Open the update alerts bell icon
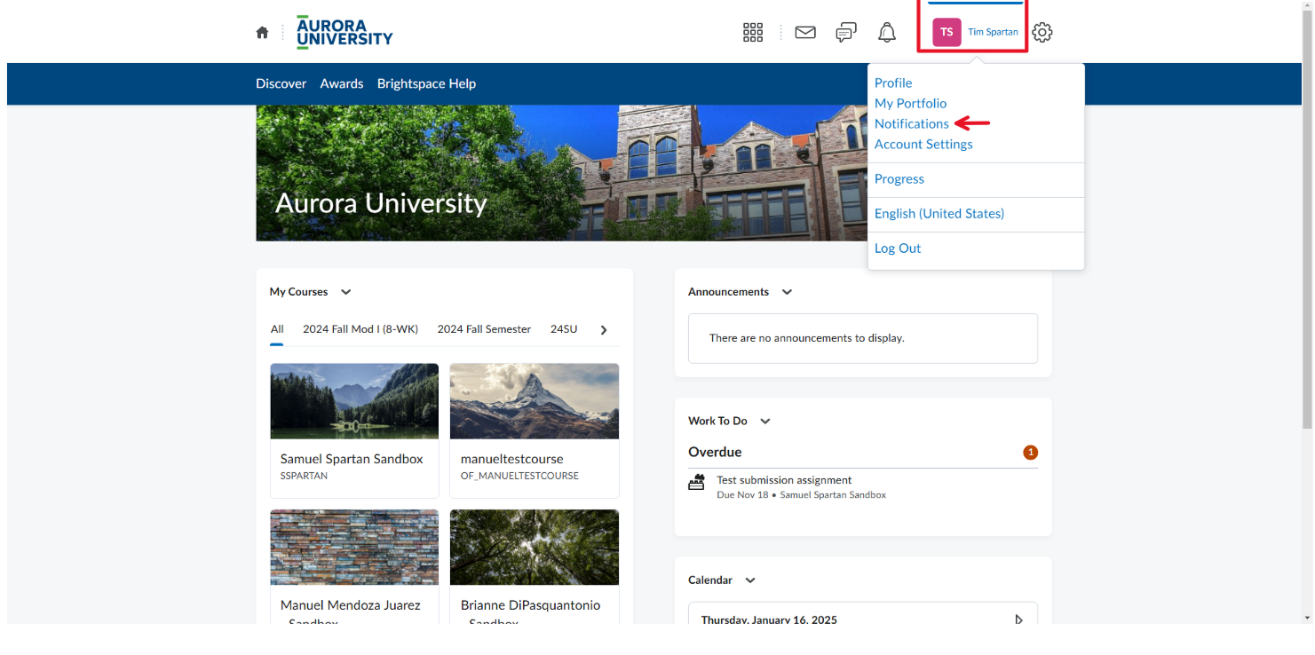The image size is (1315, 655). (x=887, y=33)
